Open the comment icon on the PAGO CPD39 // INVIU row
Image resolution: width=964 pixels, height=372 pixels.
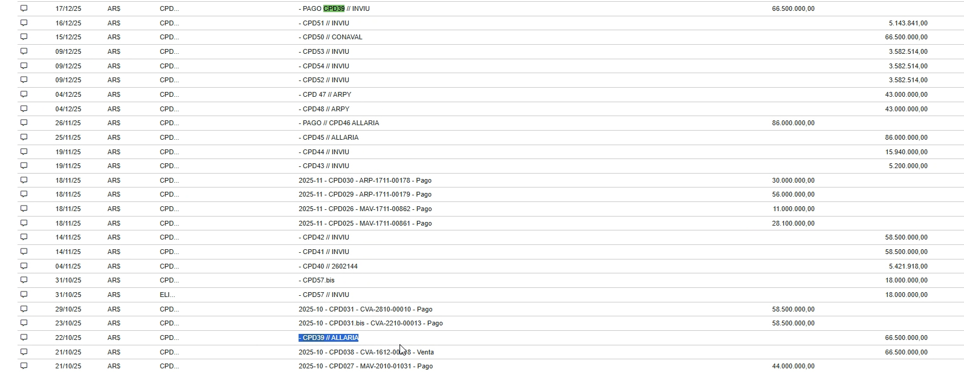(24, 8)
